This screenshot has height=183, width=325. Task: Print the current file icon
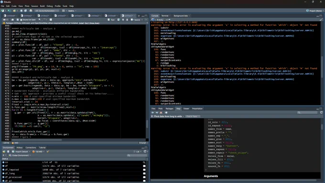(31, 11)
